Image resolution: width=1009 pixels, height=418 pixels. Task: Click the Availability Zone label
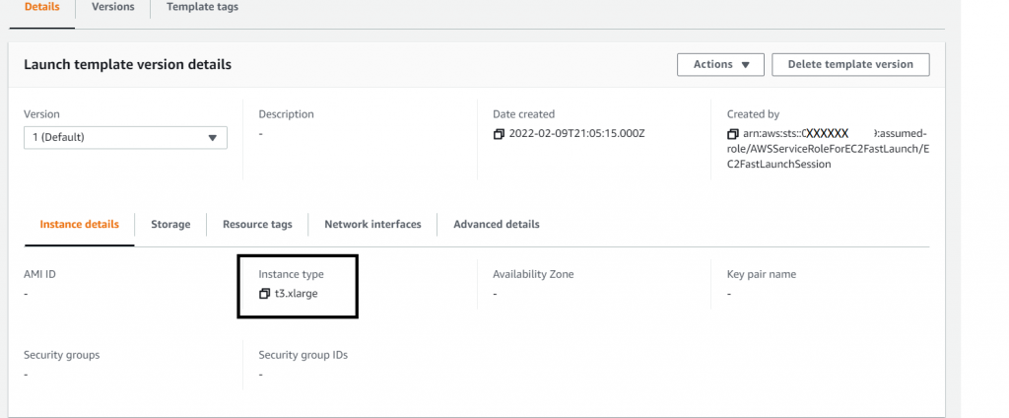click(x=533, y=274)
